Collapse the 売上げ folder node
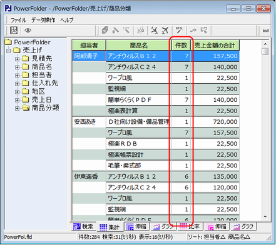The image size is (276, 245). click(9, 51)
